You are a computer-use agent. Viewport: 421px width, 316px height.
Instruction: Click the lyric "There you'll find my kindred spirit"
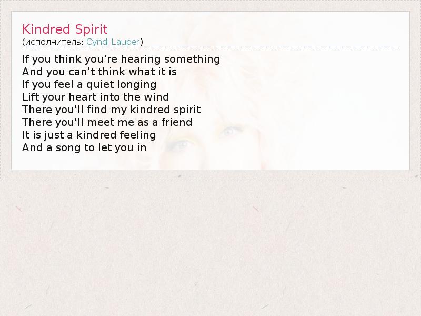(112, 110)
